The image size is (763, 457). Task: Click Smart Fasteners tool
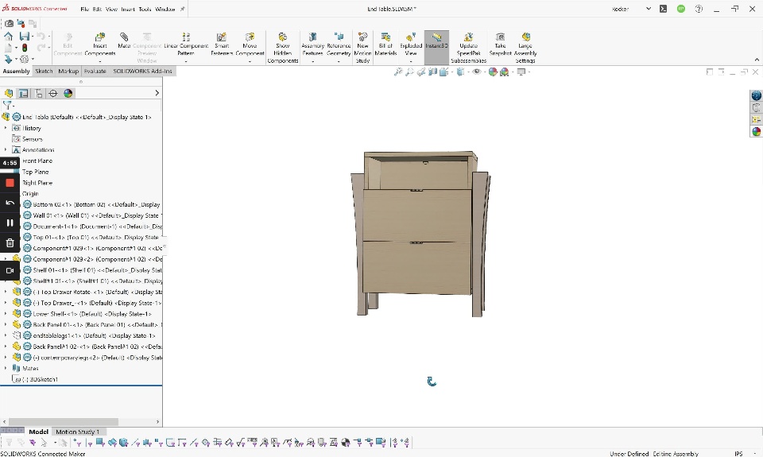click(222, 45)
